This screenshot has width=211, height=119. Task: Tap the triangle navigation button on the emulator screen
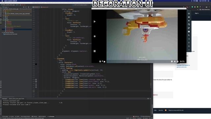click(x=95, y=21)
